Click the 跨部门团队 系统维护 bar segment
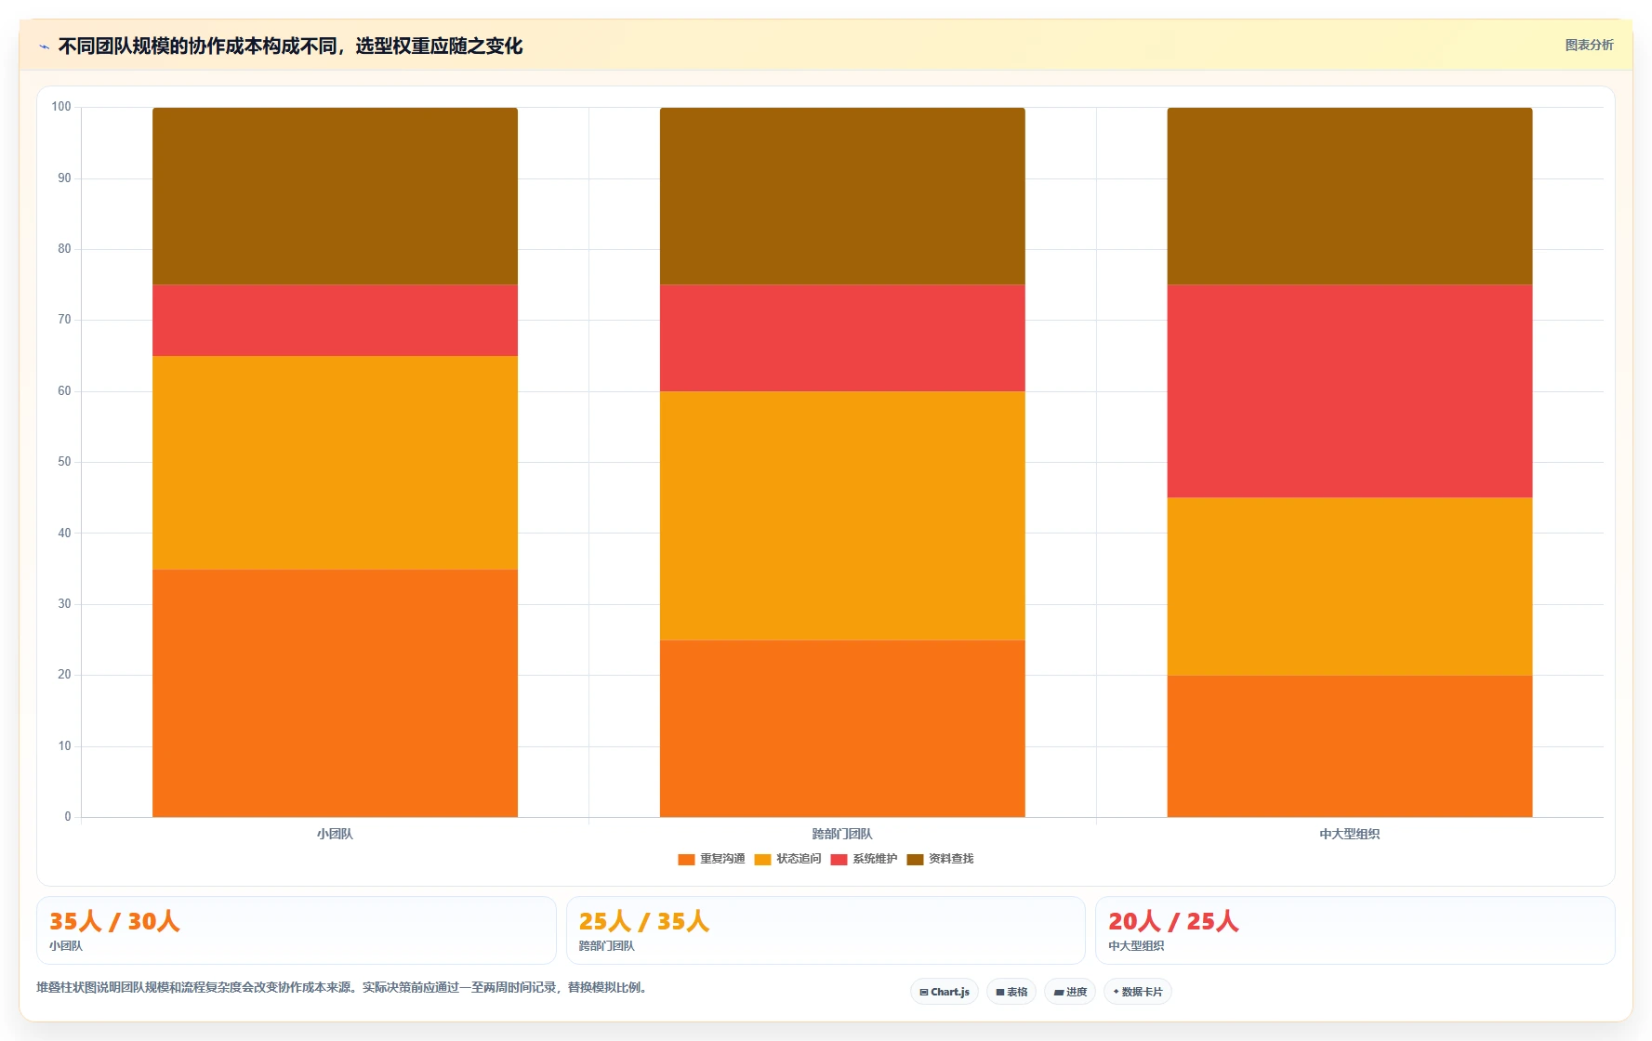Viewport: 1652px width, 1041px height. [842, 338]
